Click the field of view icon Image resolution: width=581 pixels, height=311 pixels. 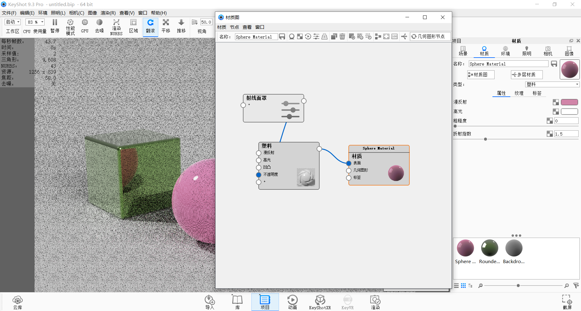(x=195, y=22)
